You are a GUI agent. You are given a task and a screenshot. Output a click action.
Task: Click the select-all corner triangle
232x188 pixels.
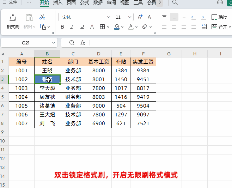click(3, 54)
